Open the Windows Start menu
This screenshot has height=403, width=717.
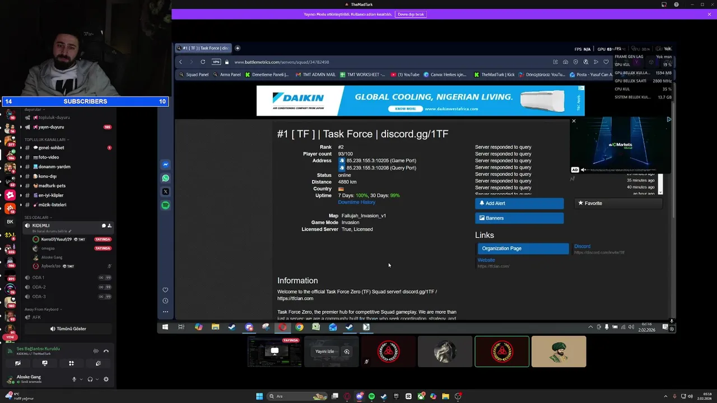(x=259, y=396)
